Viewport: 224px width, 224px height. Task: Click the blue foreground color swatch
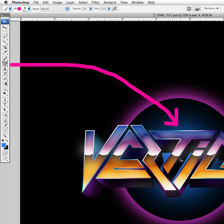tap(4, 145)
